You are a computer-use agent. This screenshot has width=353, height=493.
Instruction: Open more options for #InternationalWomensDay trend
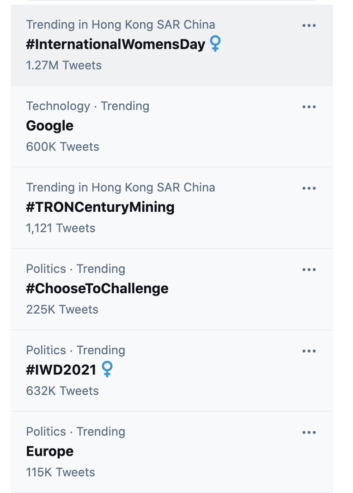coord(309,25)
